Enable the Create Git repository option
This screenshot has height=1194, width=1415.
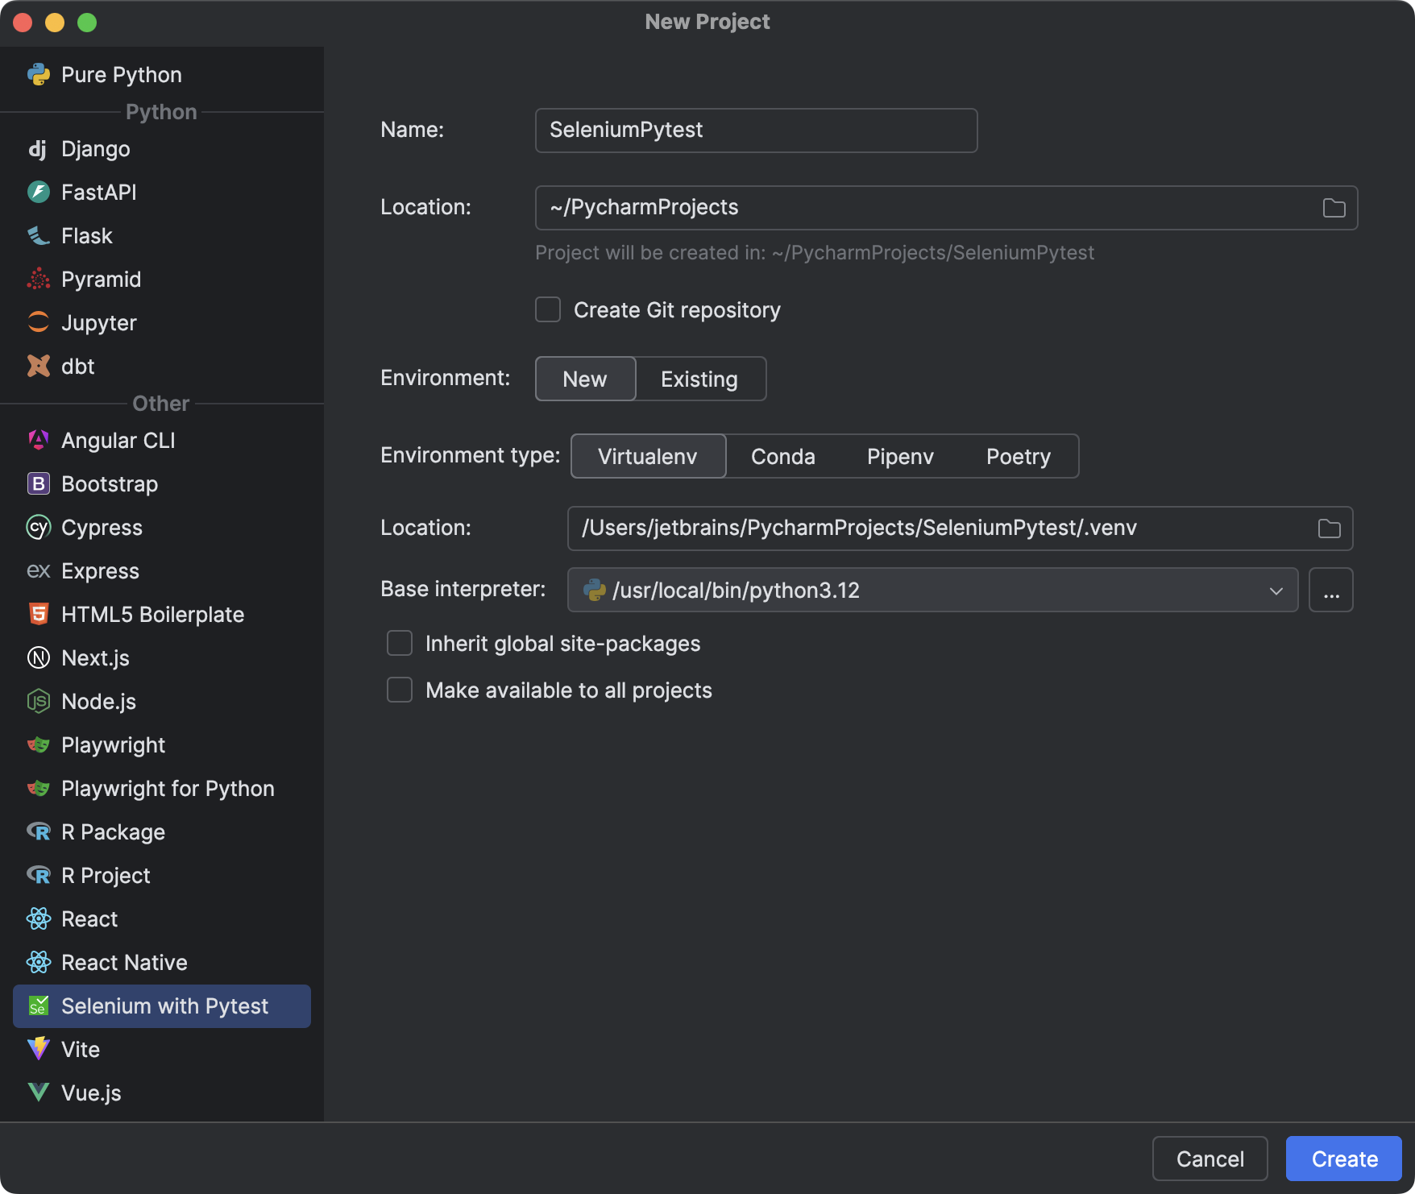point(548,309)
